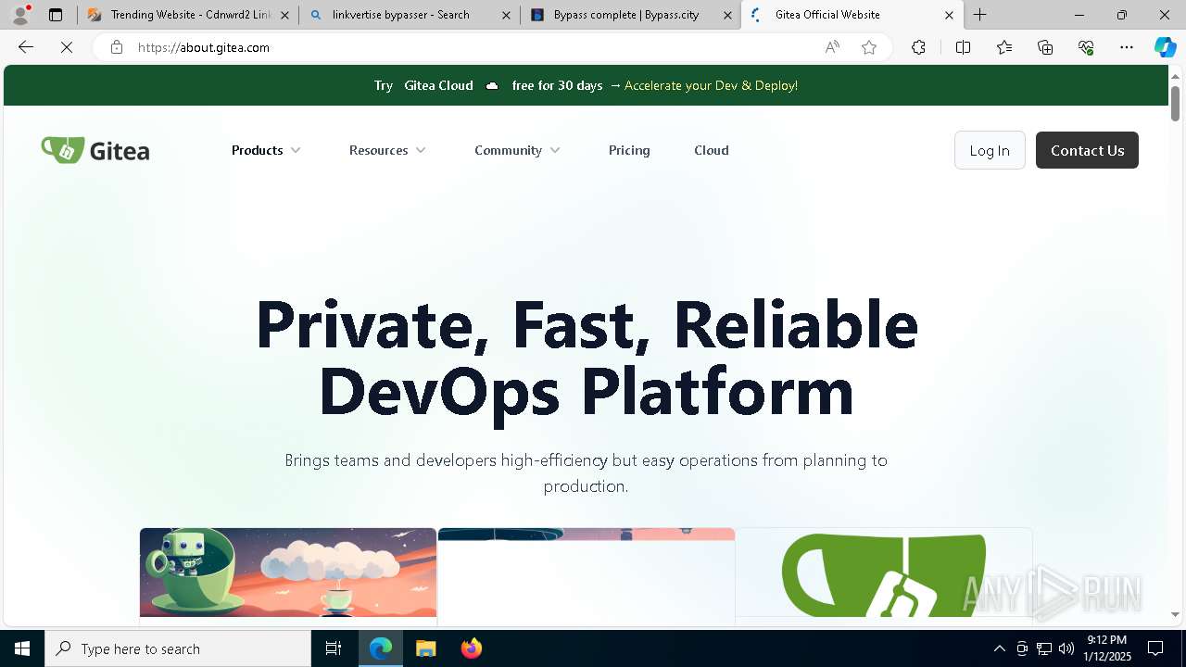Screen dimensions: 1186x667
Task: Open the Extensions puzzle icon
Action: click(918, 47)
